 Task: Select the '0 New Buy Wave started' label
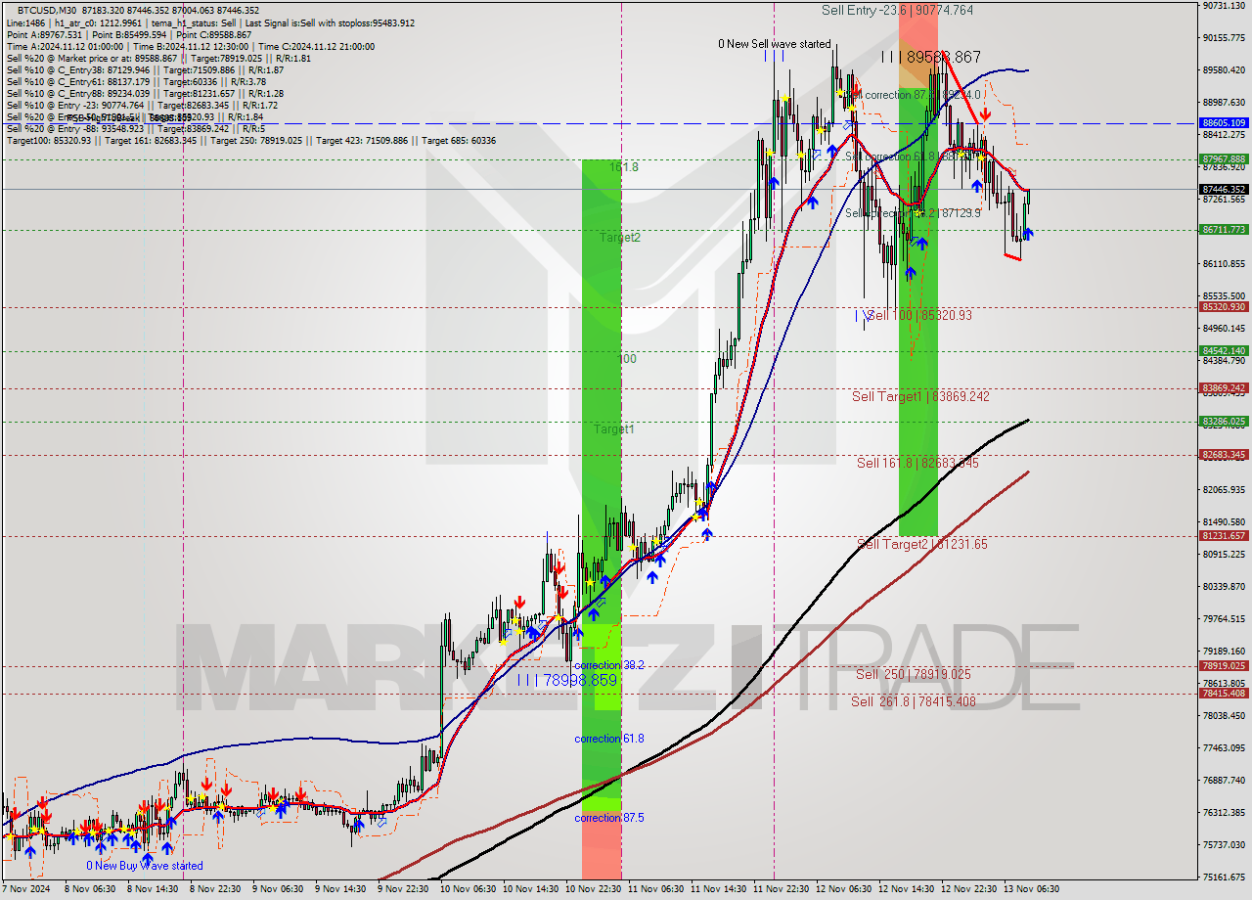click(145, 866)
